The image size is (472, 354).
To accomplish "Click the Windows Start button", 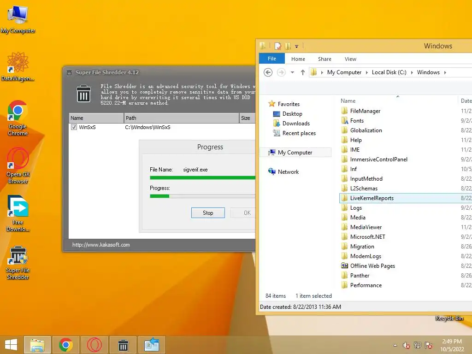I will tap(11, 345).
